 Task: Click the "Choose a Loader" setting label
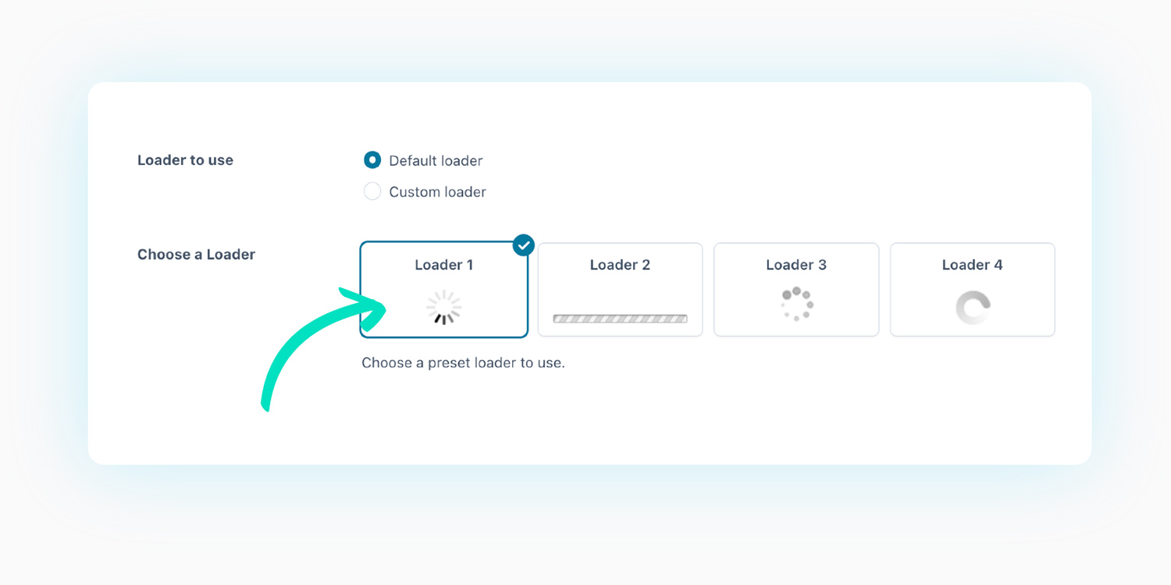(x=196, y=255)
